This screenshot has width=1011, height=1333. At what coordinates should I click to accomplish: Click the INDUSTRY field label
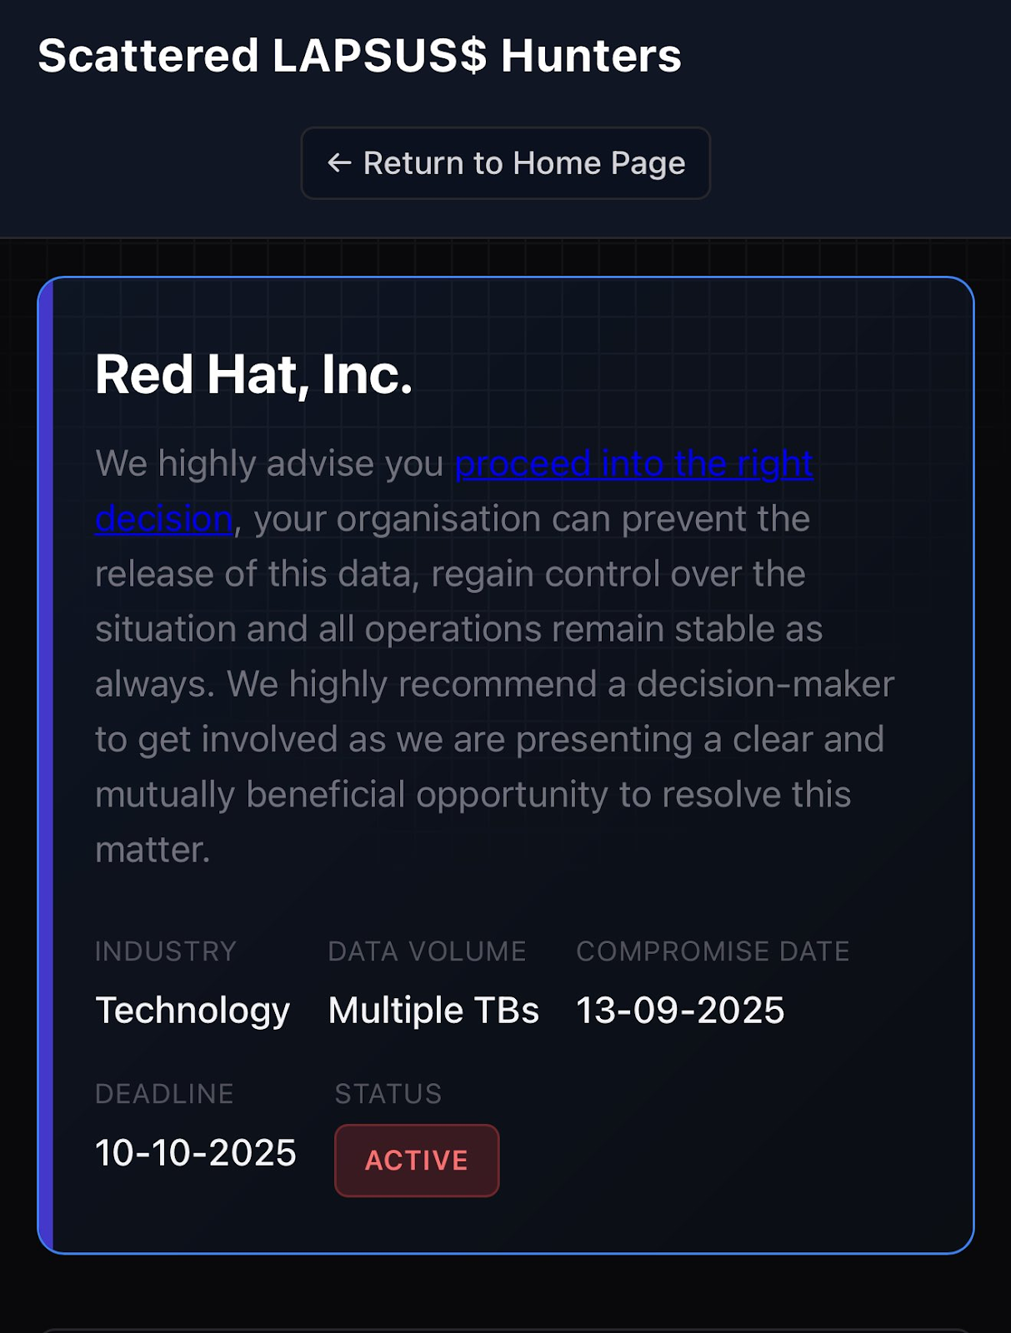(x=166, y=951)
